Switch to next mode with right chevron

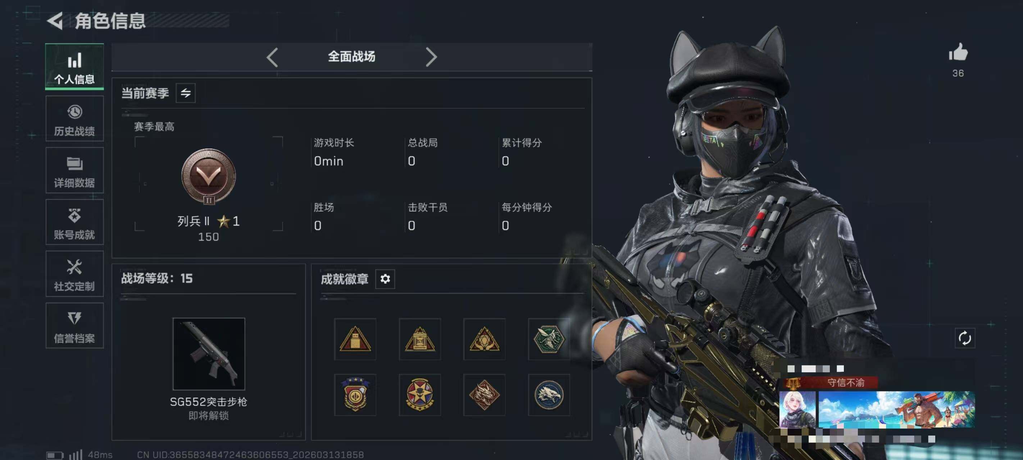[x=431, y=57]
